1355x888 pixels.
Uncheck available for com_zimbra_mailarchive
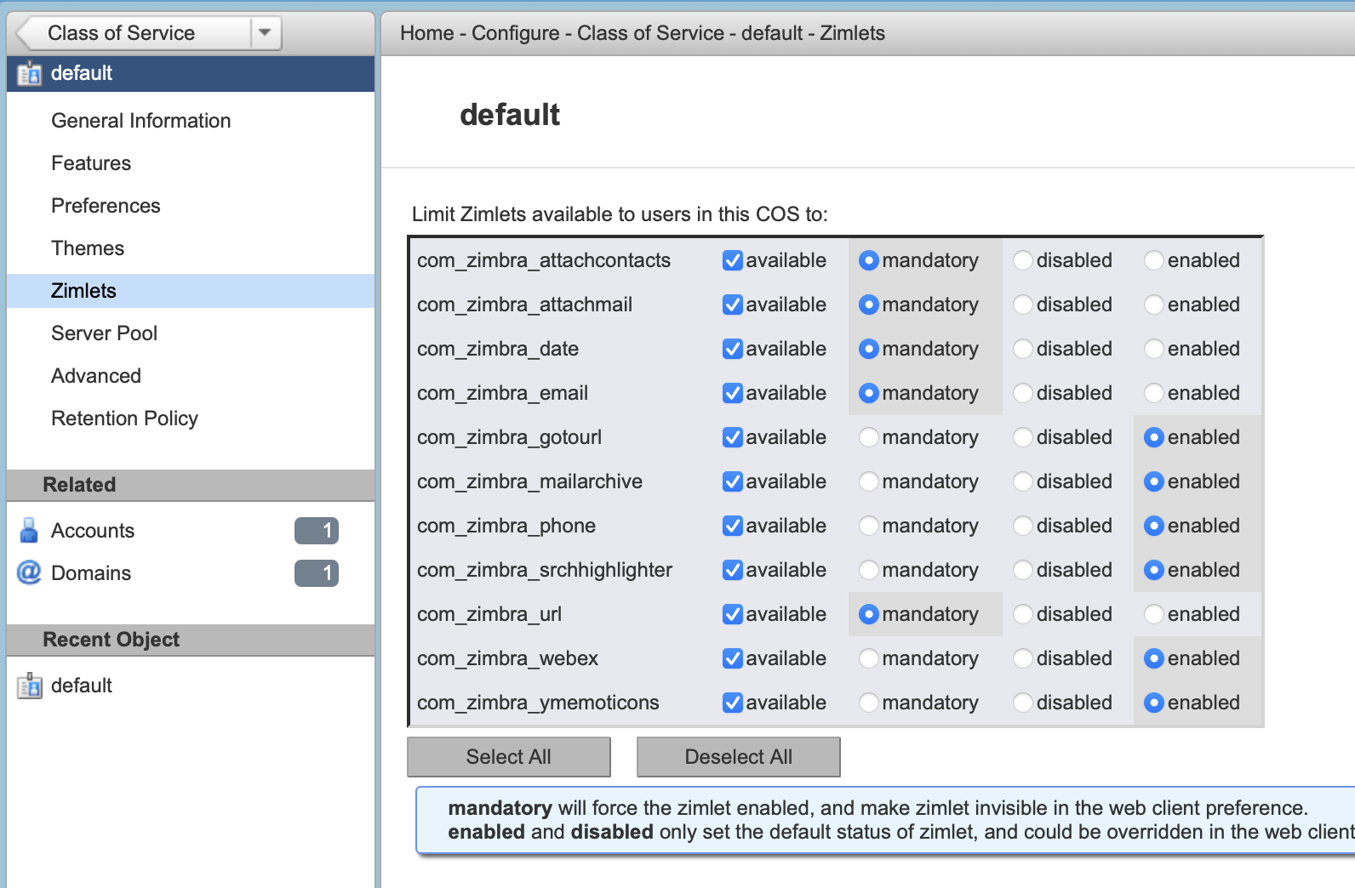point(733,481)
